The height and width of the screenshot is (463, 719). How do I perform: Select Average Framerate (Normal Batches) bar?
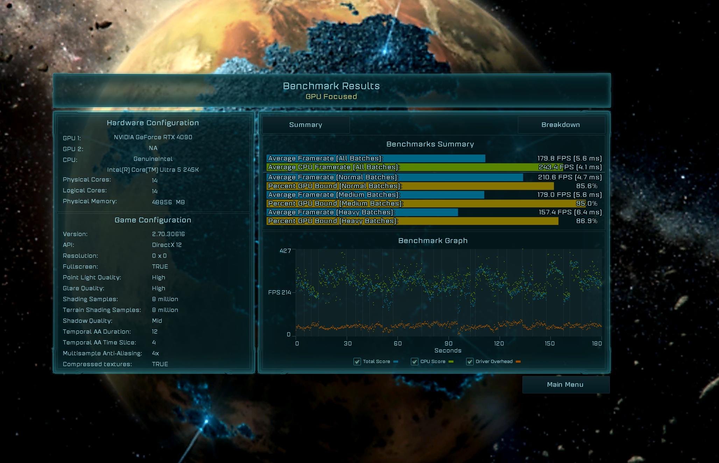pos(395,177)
